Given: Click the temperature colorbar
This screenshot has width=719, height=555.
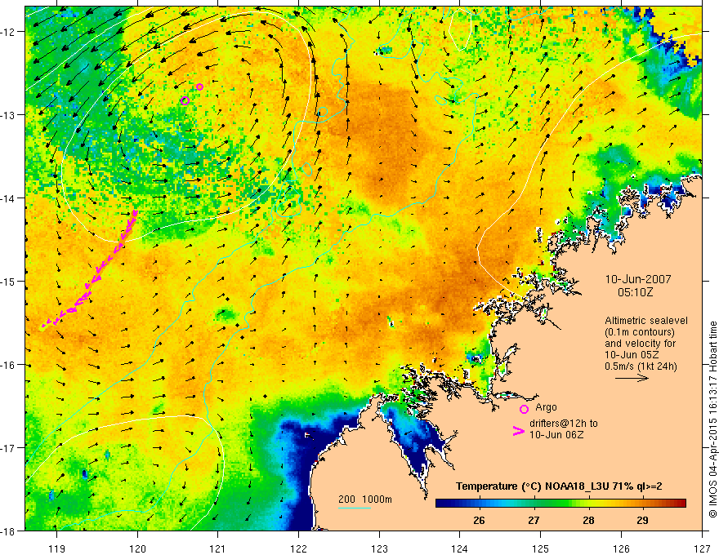Looking at the screenshot, I should [560, 503].
